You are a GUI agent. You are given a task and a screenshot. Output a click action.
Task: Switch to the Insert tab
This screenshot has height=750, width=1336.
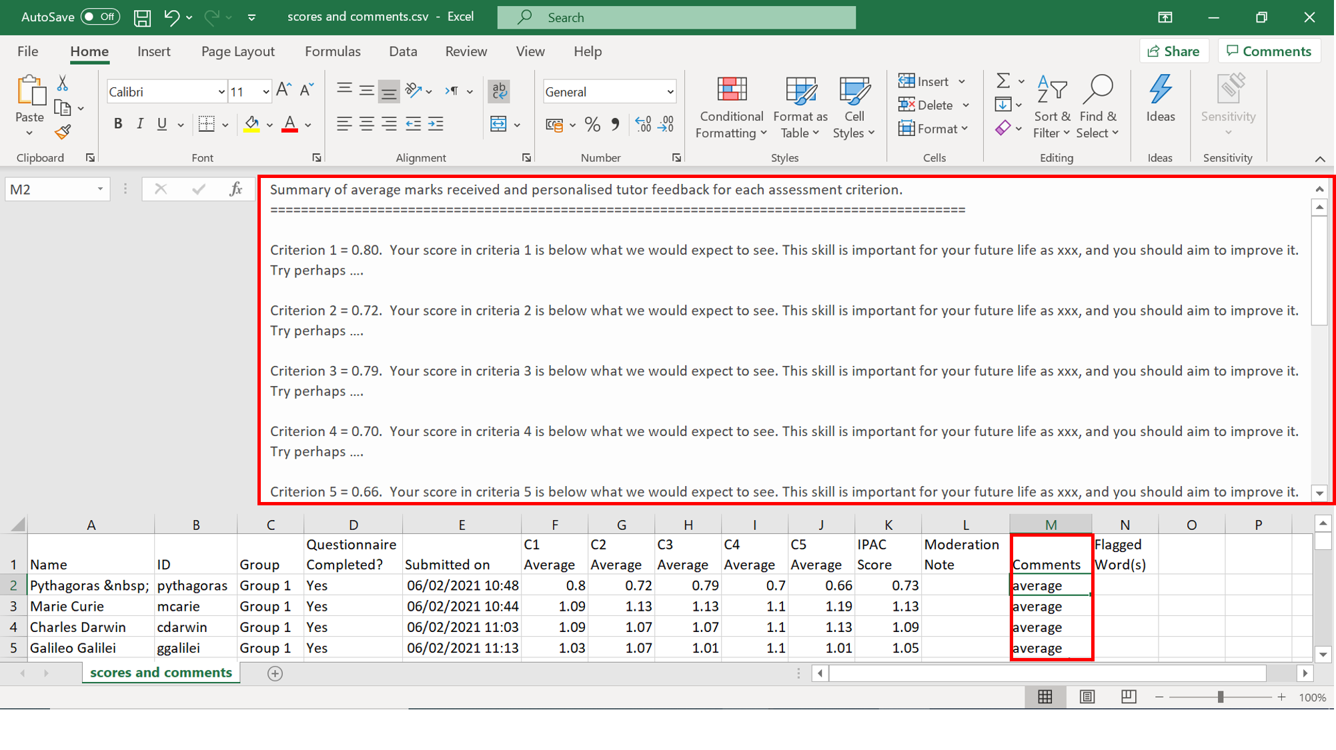click(154, 51)
